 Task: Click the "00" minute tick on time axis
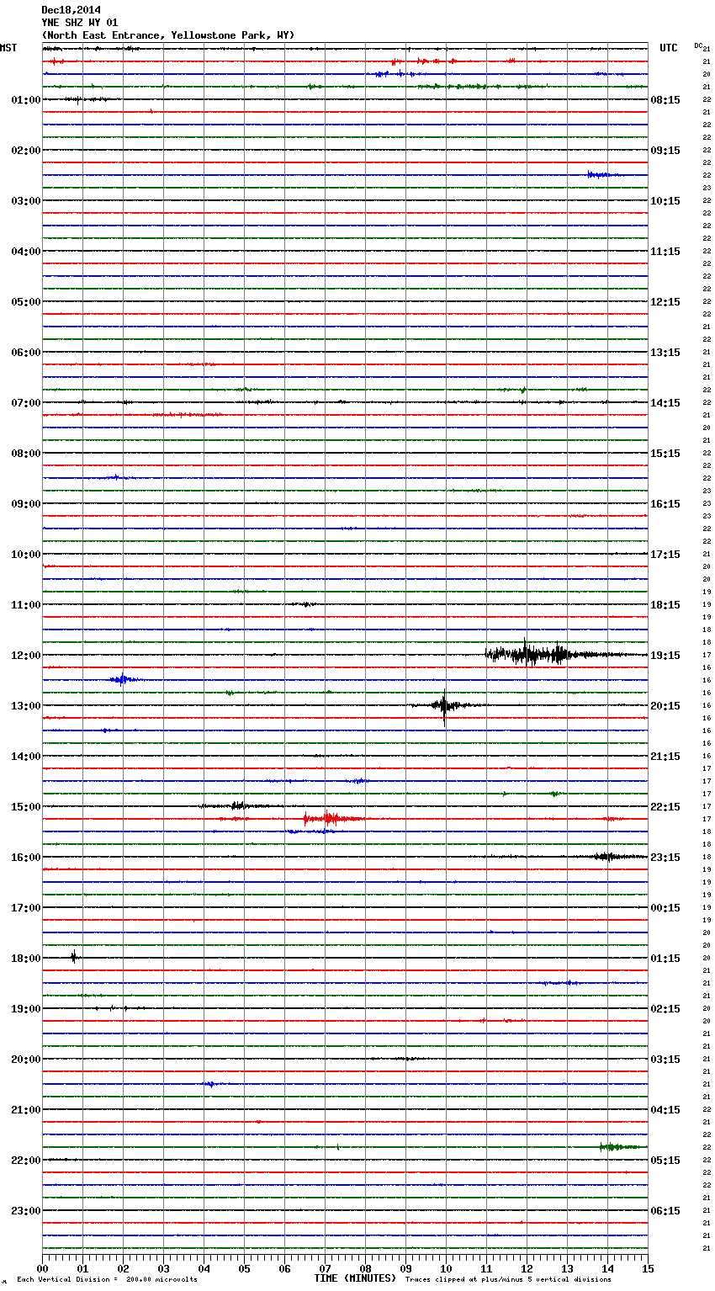click(42, 1268)
